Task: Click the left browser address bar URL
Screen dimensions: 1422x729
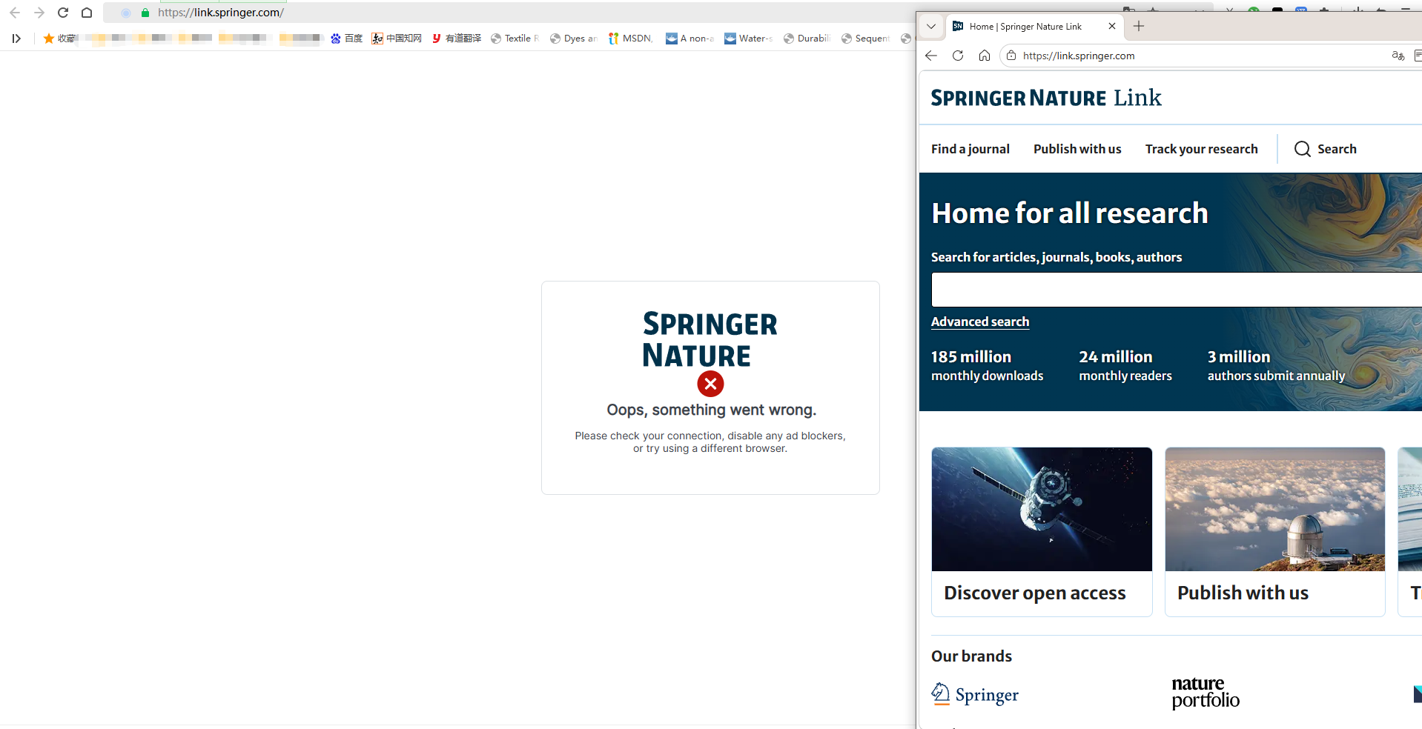Action: [x=221, y=13]
